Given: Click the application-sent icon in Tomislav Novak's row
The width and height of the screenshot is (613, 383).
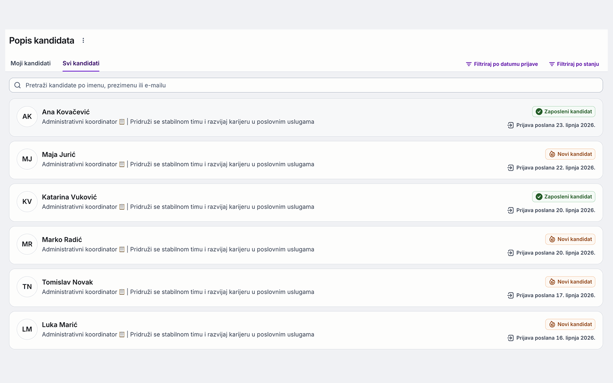Looking at the screenshot, I should point(511,295).
